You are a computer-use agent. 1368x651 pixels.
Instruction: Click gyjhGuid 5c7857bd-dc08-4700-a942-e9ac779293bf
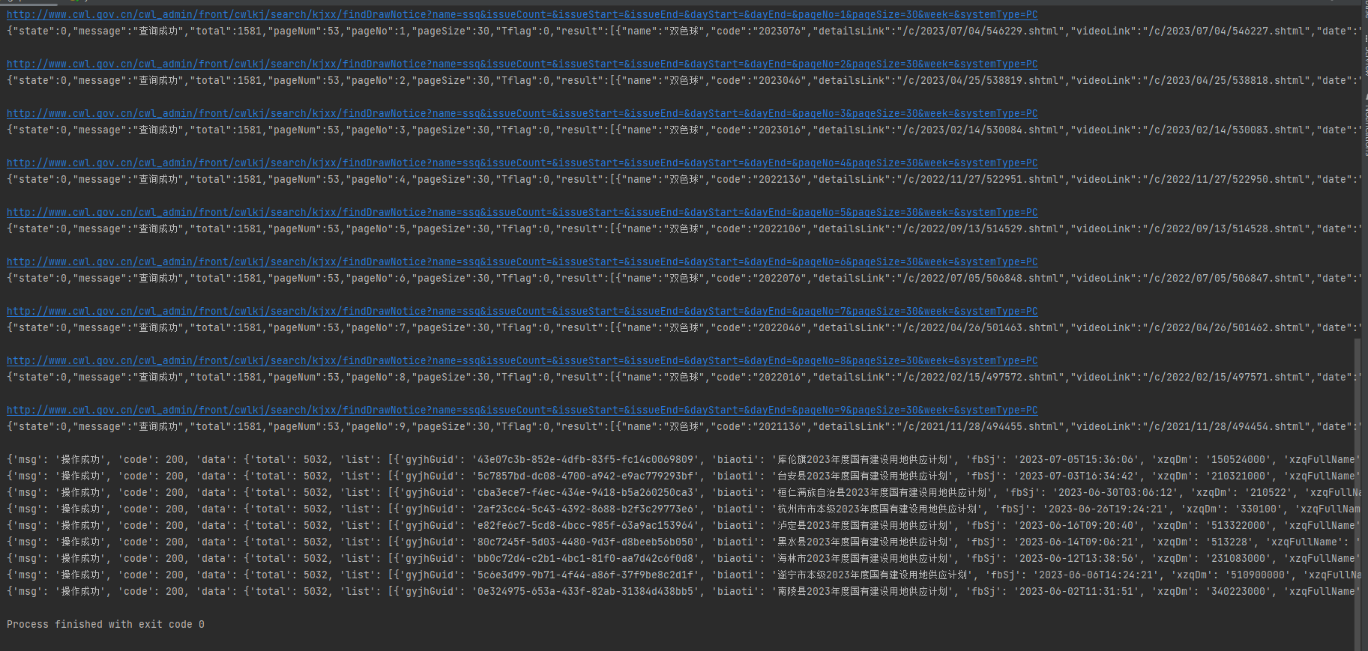click(585, 476)
